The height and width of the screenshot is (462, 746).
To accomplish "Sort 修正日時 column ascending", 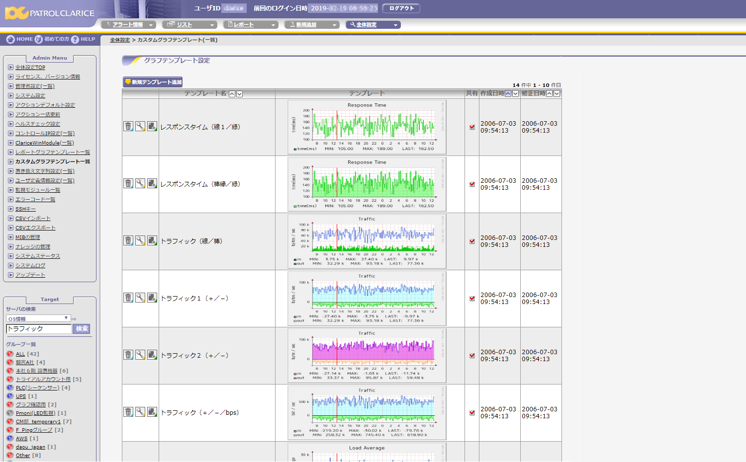I will pyautogui.click(x=549, y=93).
